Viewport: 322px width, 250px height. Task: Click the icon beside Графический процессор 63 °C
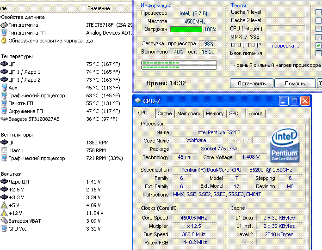4,95
